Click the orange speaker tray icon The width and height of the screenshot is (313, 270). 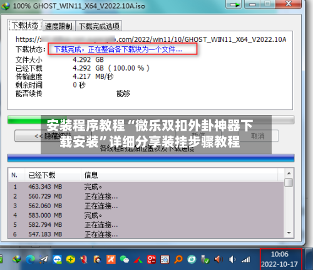[218, 259]
